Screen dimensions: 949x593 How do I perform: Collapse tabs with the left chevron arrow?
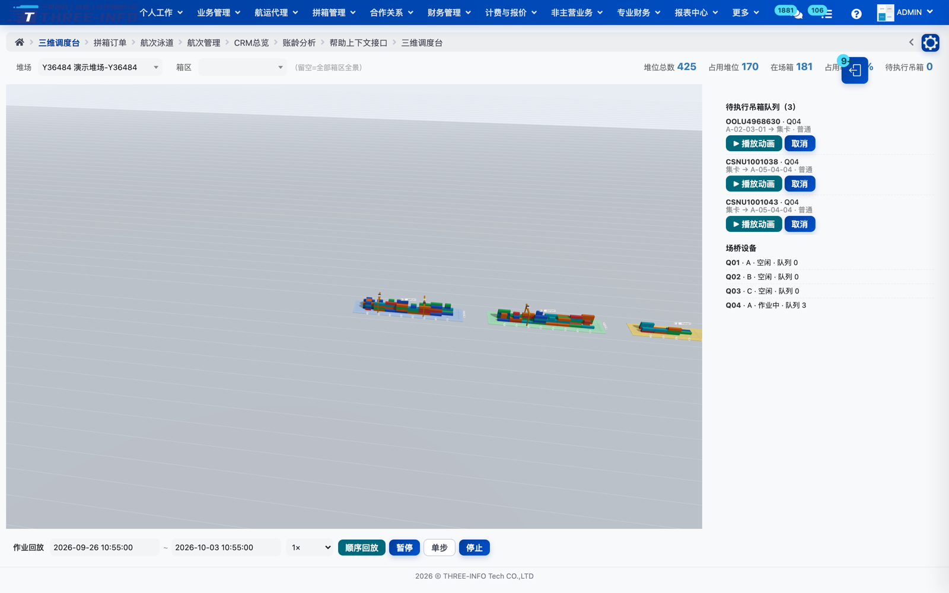911,42
